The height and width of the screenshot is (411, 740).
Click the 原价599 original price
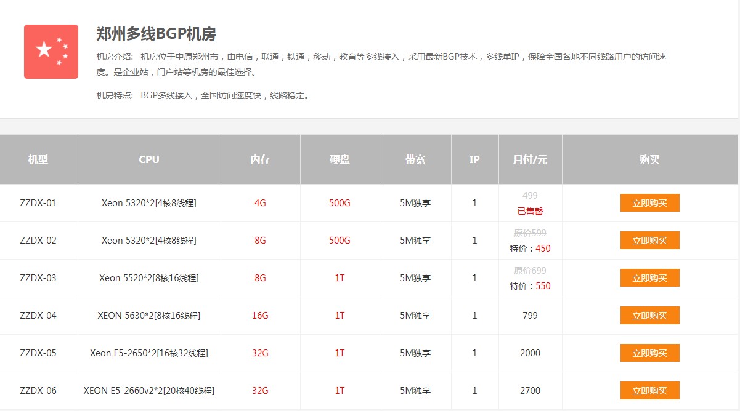pyautogui.click(x=530, y=233)
